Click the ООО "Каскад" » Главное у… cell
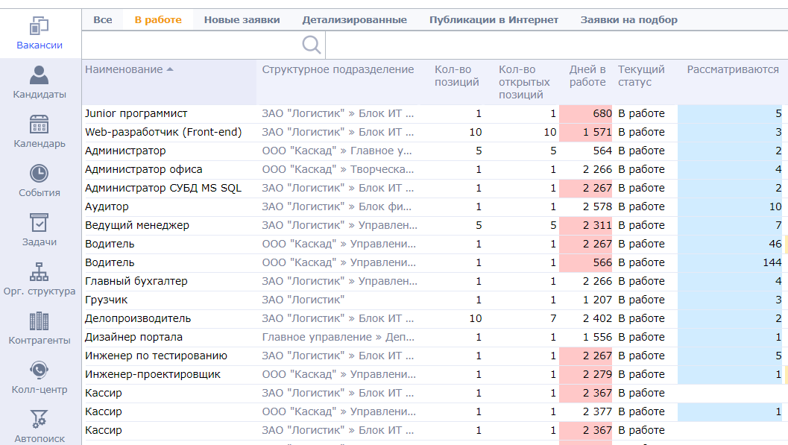Screen dimensions: 788x445 tap(337, 151)
